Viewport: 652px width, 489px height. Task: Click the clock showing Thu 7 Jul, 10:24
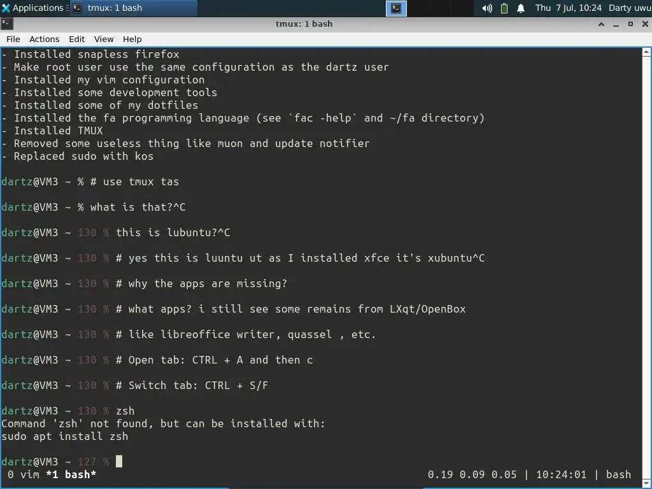(x=568, y=8)
